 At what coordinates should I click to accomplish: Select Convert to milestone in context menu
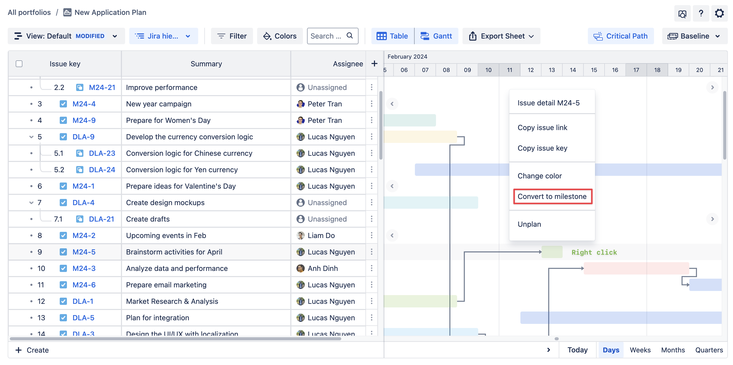coord(552,196)
